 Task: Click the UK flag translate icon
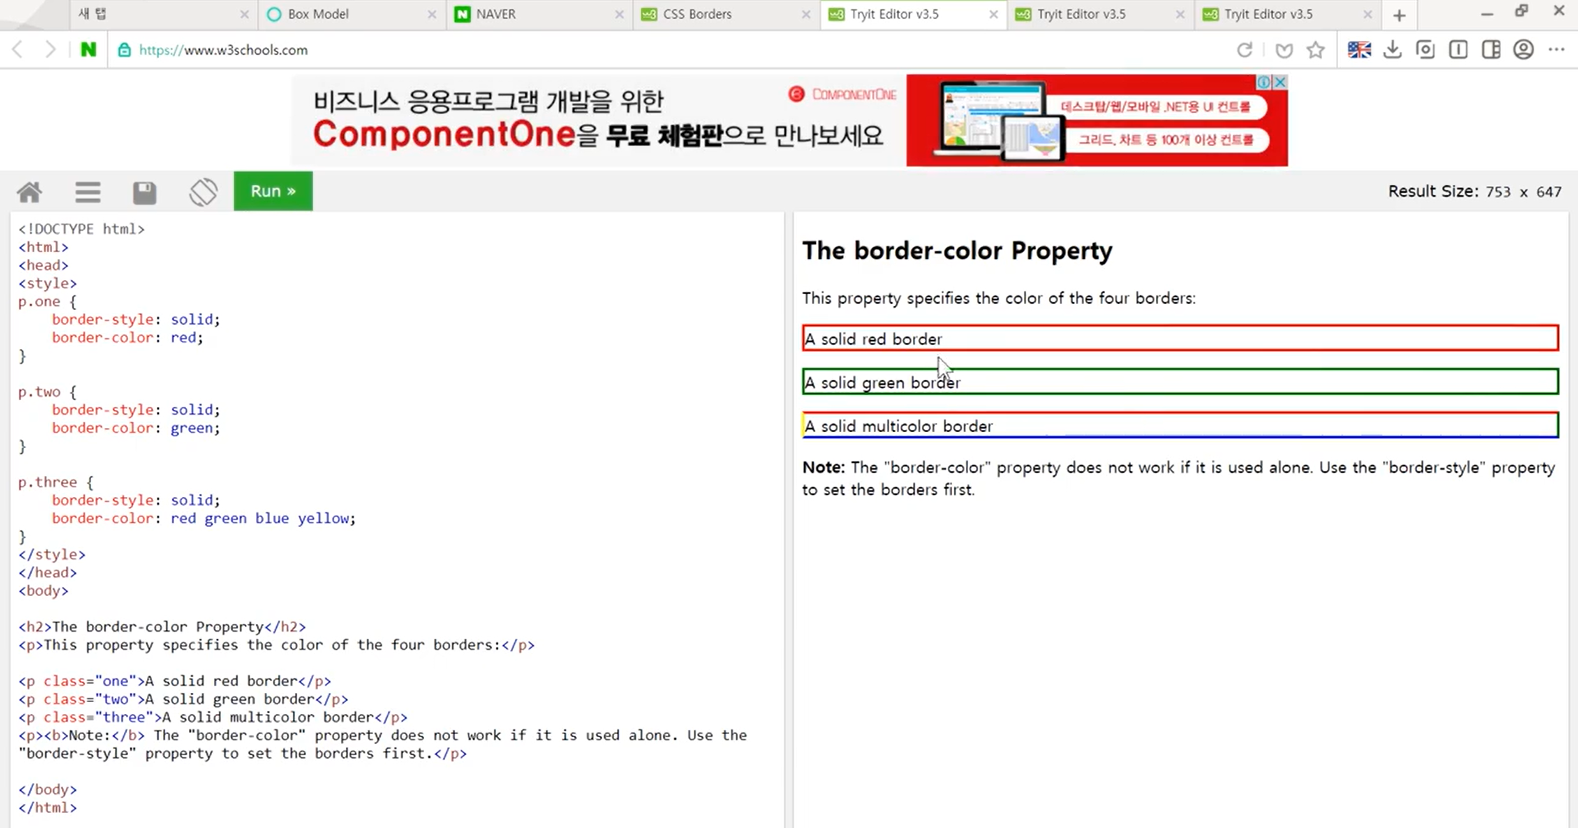[1359, 50]
